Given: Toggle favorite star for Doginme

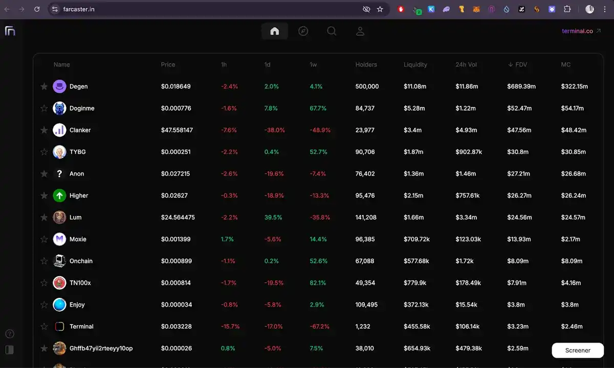Looking at the screenshot, I should [44, 109].
